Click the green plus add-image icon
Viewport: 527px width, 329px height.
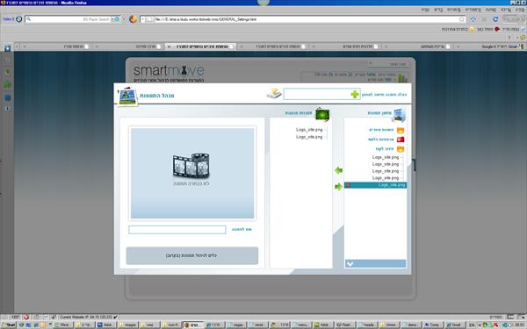(x=355, y=95)
